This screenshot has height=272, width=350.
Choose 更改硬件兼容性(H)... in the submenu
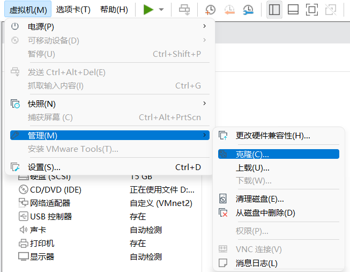pyautogui.click(x=279, y=136)
